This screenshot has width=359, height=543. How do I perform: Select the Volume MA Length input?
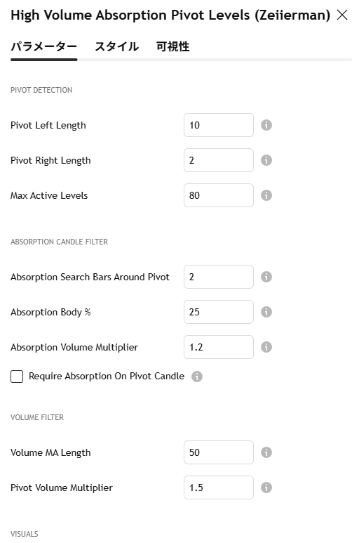click(x=219, y=452)
